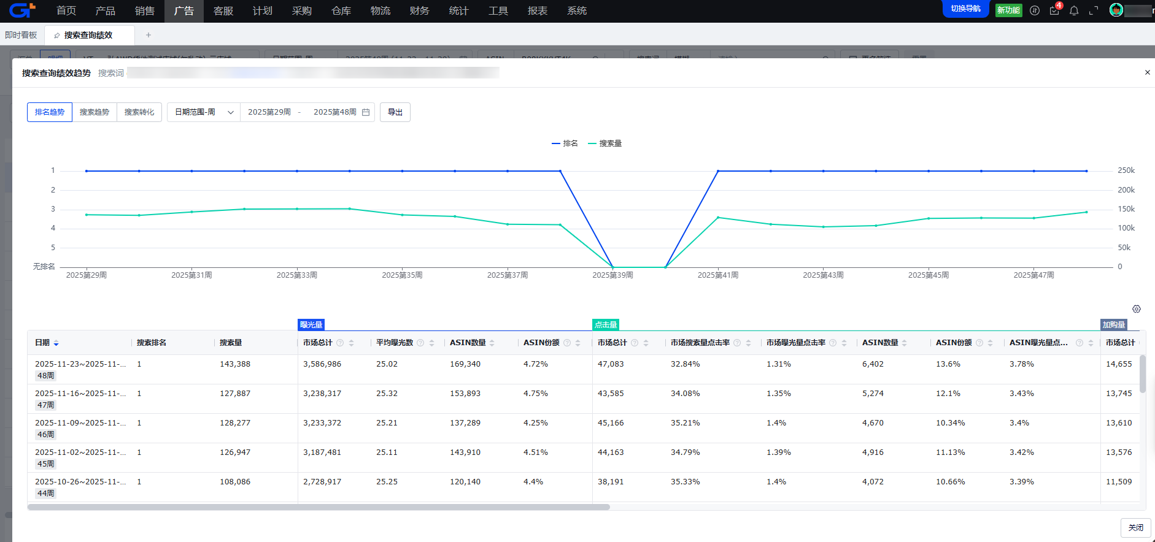Viewport: 1155px width, 542px height.
Task: Open the user avatar menu
Action: (1116, 10)
